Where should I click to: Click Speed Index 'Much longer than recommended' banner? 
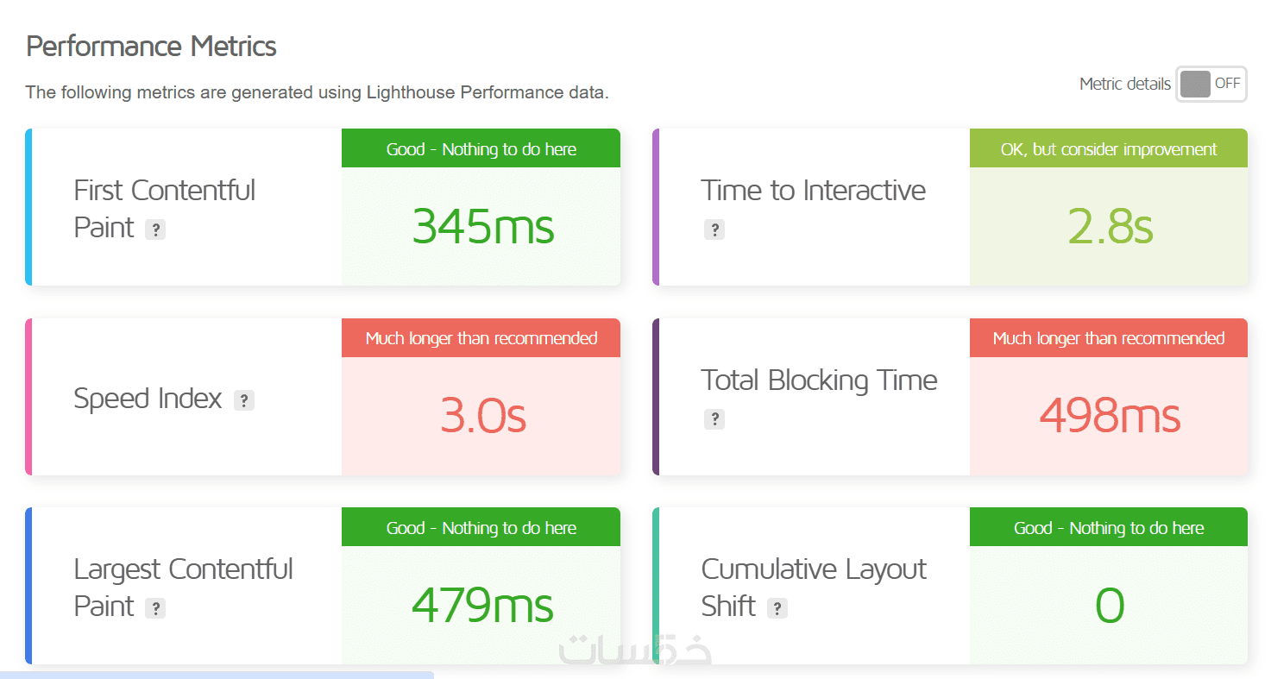(481, 338)
